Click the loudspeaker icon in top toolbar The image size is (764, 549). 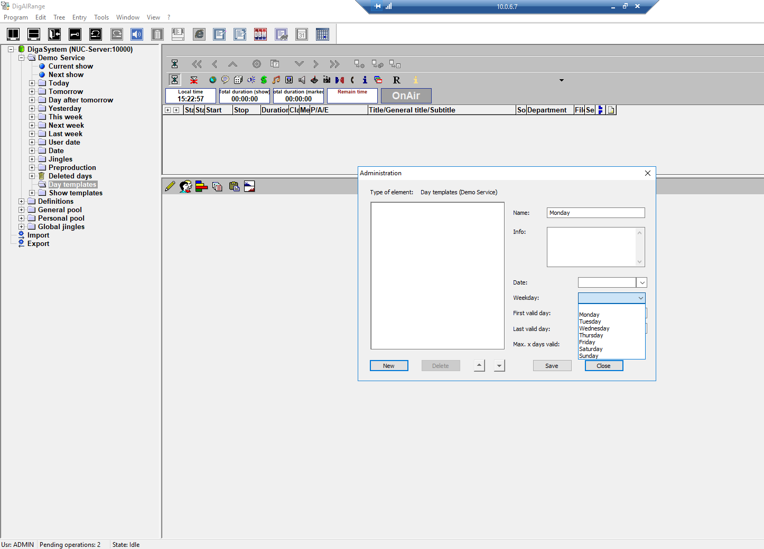point(137,35)
